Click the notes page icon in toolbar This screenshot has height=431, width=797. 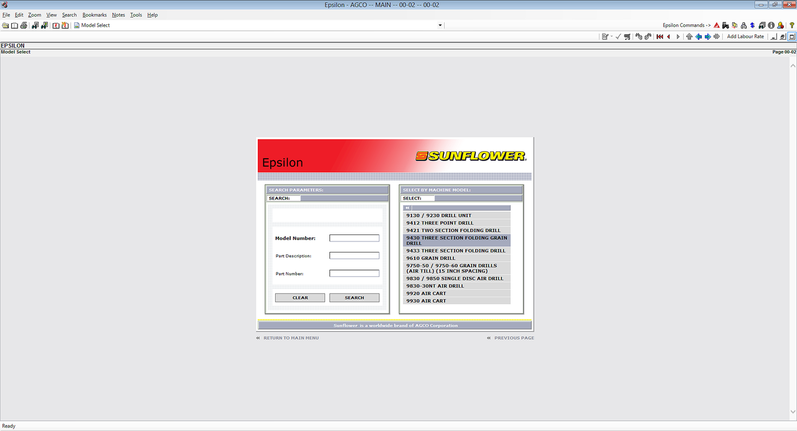(605, 37)
